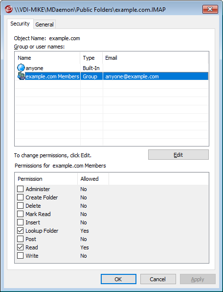Select the anyone Built-In row

point(111,68)
